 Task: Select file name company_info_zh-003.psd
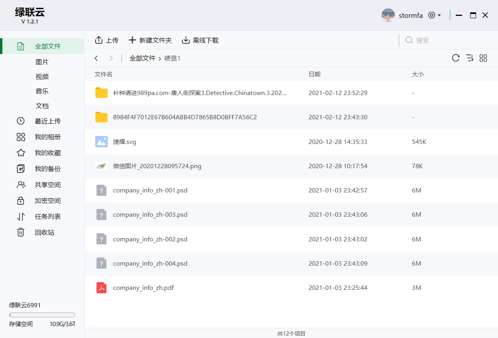150,215
